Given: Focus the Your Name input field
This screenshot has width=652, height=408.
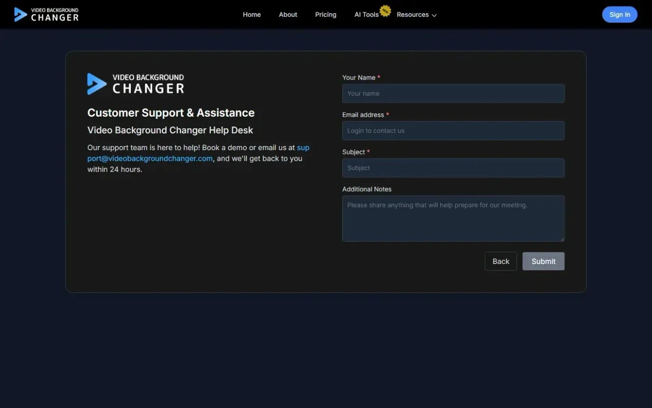Looking at the screenshot, I should [x=453, y=93].
